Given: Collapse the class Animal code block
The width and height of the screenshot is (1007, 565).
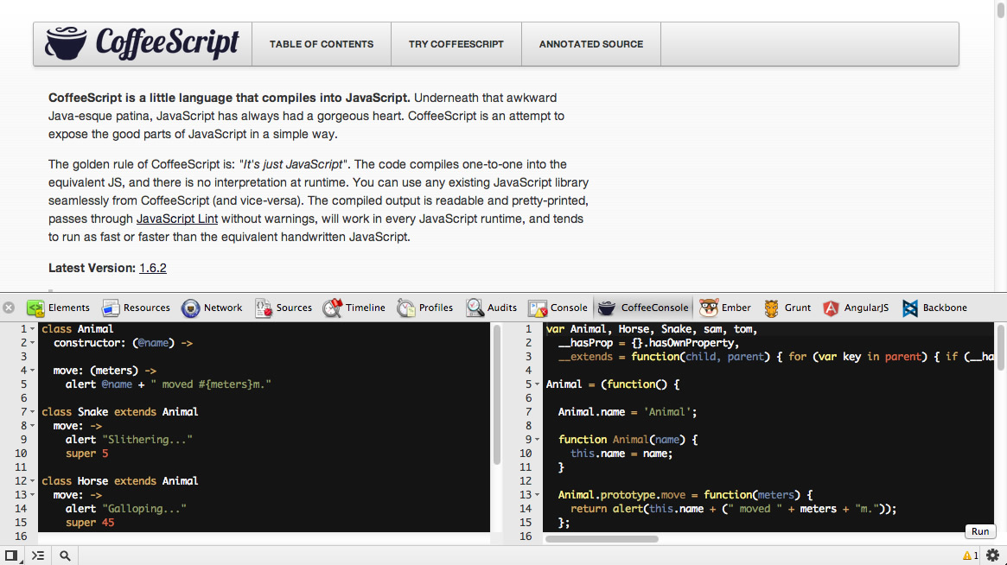Looking at the screenshot, I should [33, 329].
